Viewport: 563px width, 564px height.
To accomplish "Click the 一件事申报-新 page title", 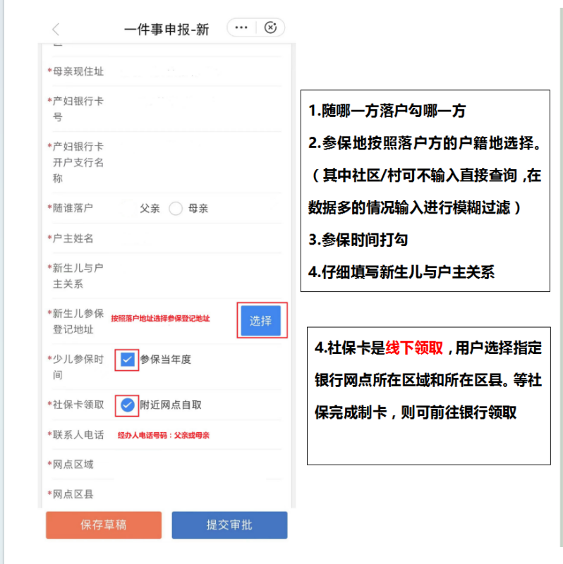I will (167, 30).
